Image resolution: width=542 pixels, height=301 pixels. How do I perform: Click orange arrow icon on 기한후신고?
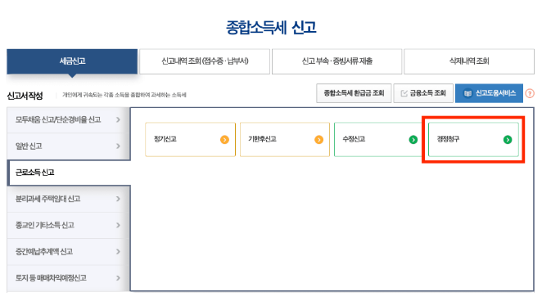tap(318, 139)
